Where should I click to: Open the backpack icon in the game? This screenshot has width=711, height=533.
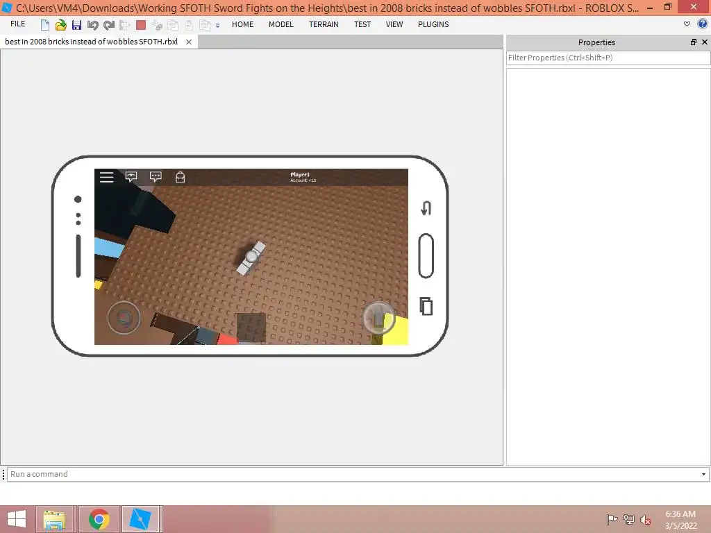(x=180, y=177)
